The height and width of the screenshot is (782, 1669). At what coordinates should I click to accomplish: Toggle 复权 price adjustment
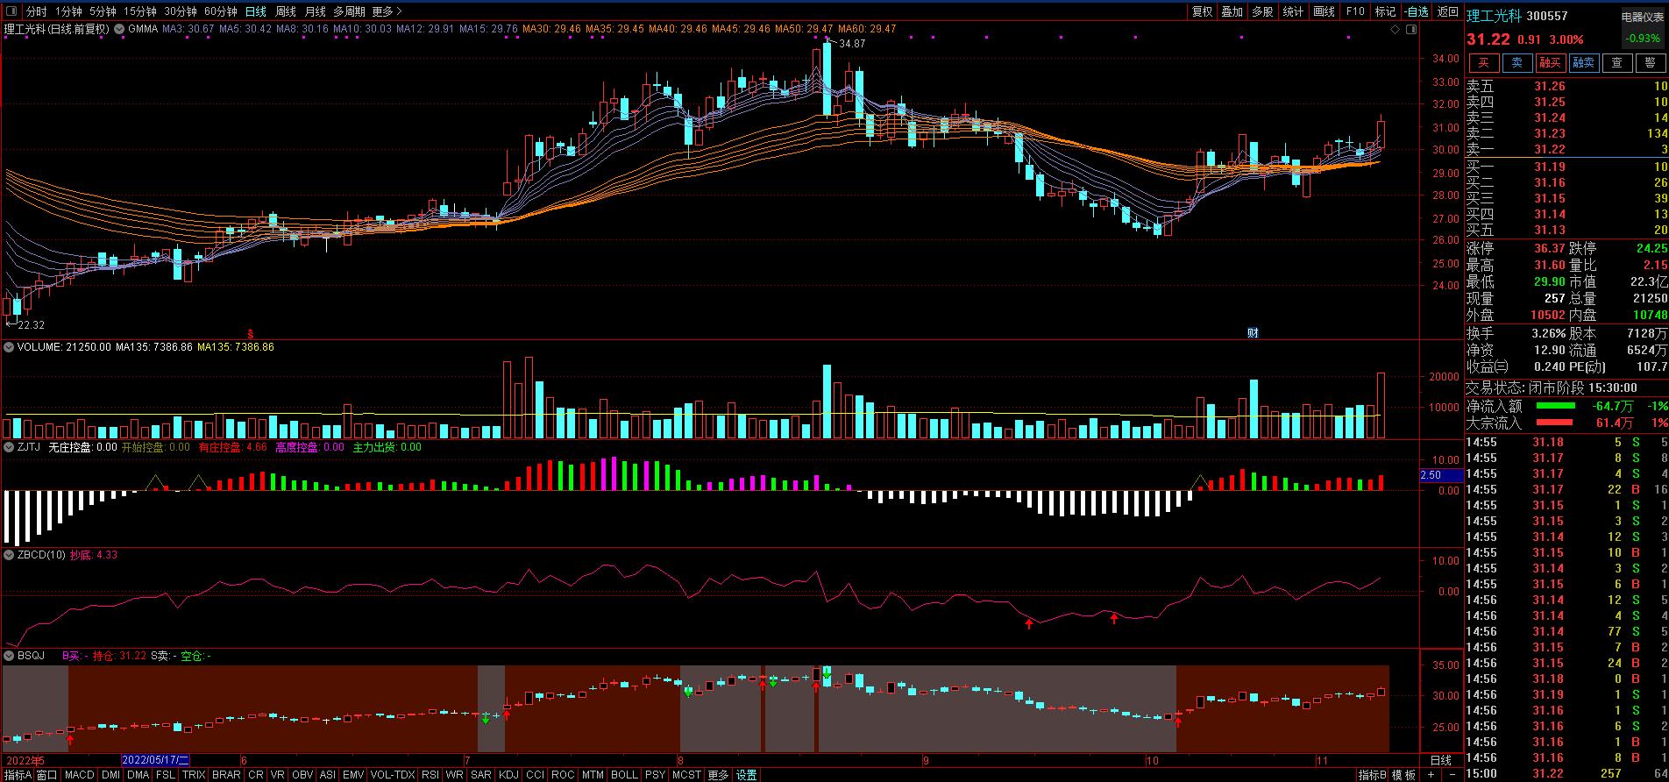[1202, 11]
